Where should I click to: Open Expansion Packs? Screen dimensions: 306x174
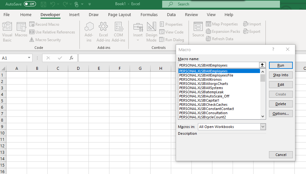click(223, 32)
